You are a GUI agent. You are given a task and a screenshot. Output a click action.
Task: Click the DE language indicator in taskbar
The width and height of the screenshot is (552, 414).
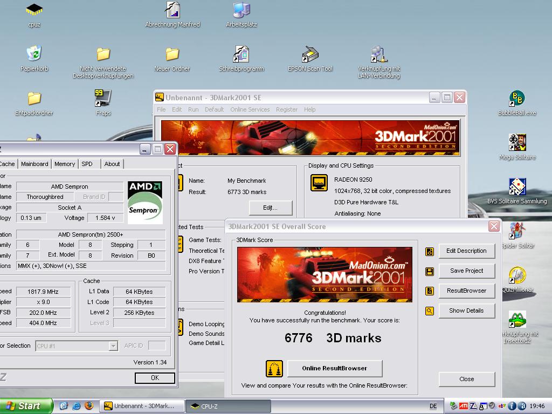click(x=433, y=406)
